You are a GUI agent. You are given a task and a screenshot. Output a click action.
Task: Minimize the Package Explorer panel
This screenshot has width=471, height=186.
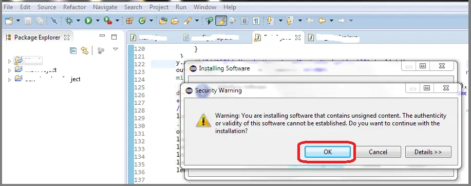(102, 36)
